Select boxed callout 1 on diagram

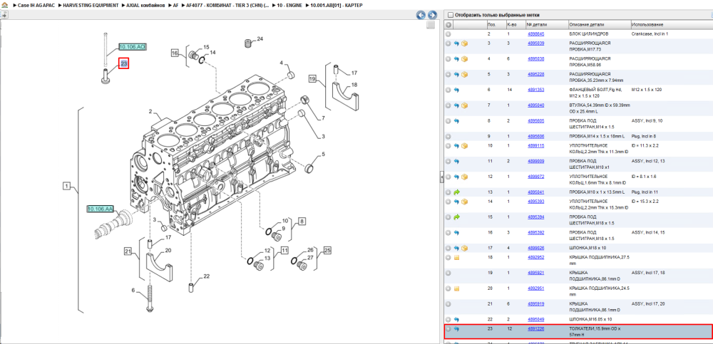66,185
